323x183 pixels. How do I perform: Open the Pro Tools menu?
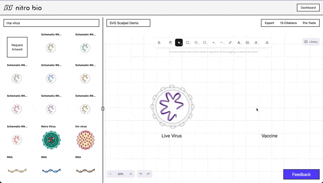309,23
